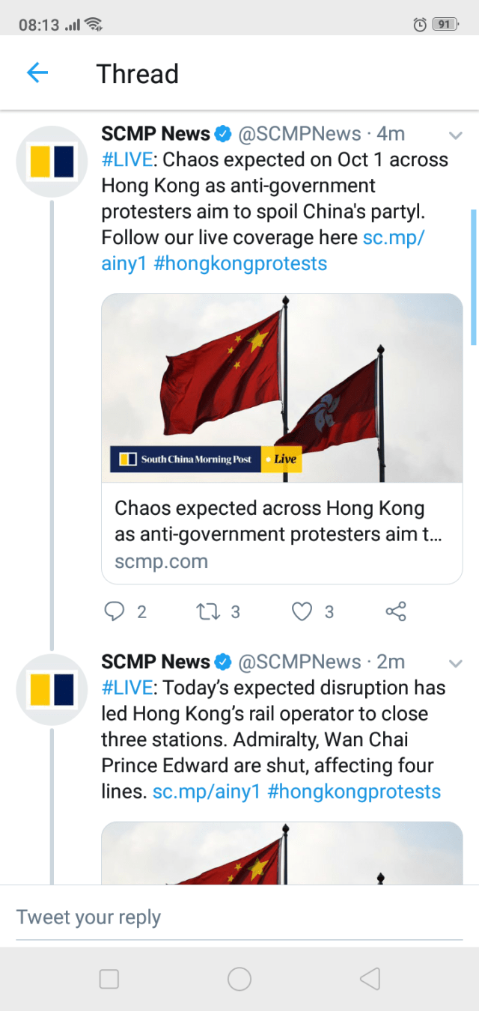Open second tweet's SCMP profile avatar
This screenshot has width=479, height=1011.
coord(52,688)
